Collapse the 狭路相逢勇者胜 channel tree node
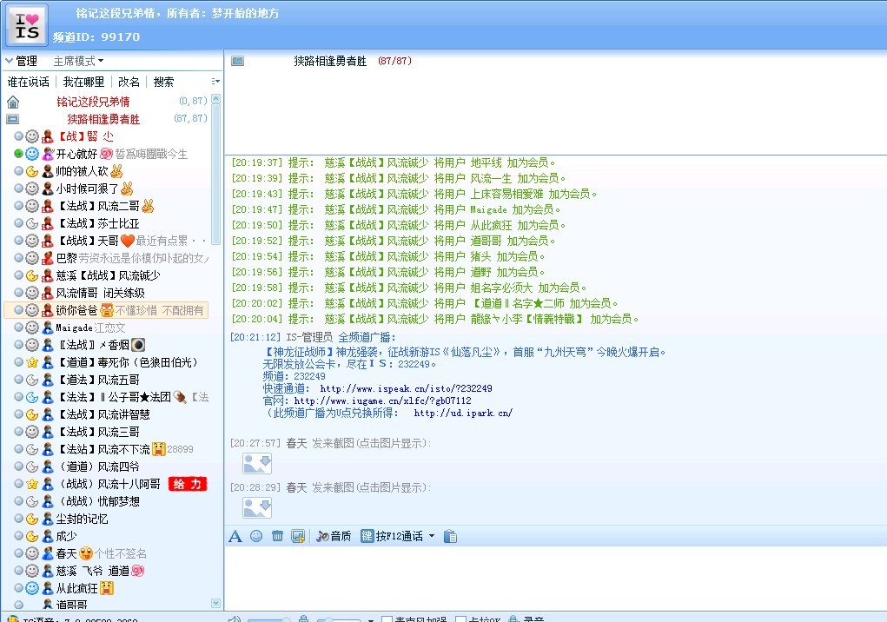 (x=13, y=119)
